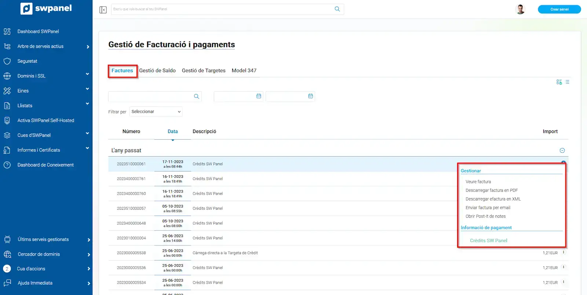587x295 pixels.
Task: Click the Cua d'accions counter badge
Action: click(x=7, y=269)
